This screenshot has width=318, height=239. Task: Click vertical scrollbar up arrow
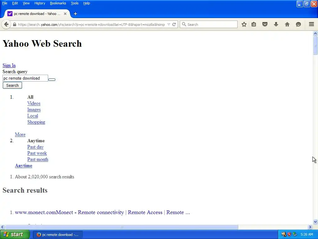pyautogui.click(x=315, y=33)
